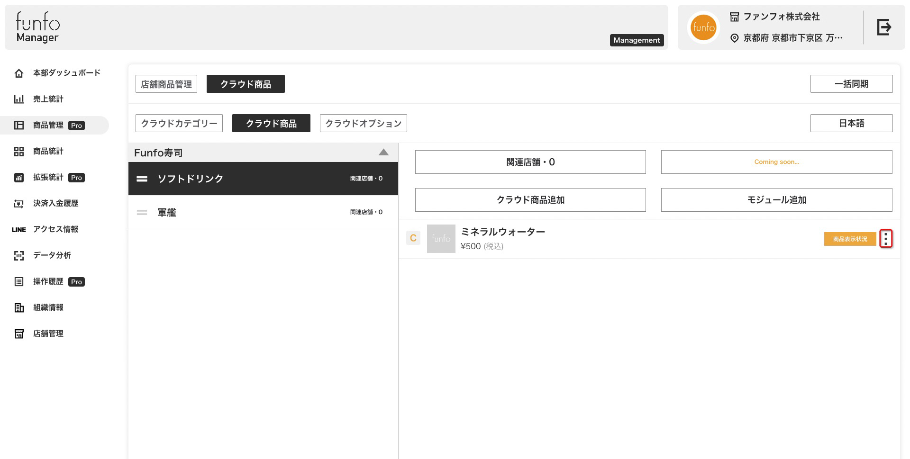The height and width of the screenshot is (459, 910).
Task: Collapse the Funfo寿司 section arrow
Action: (384, 153)
